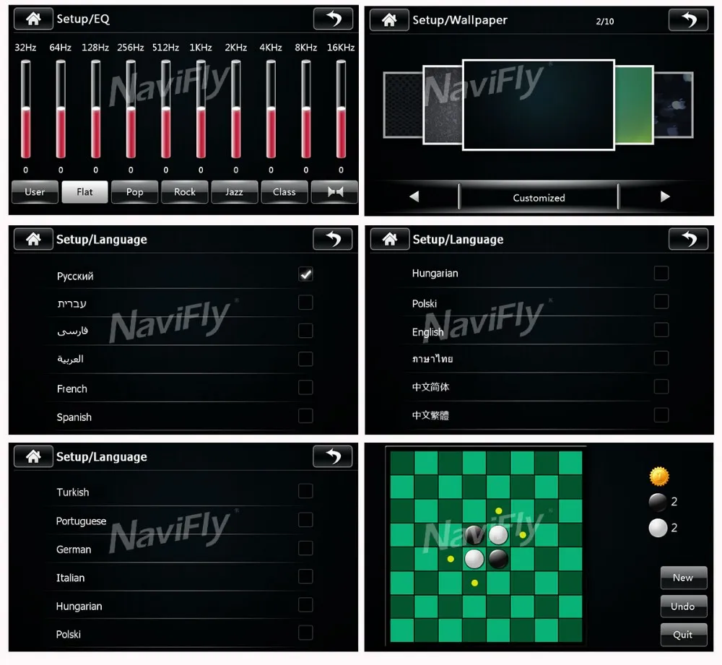
Task: Select the Pop EQ preset
Action: tap(134, 192)
